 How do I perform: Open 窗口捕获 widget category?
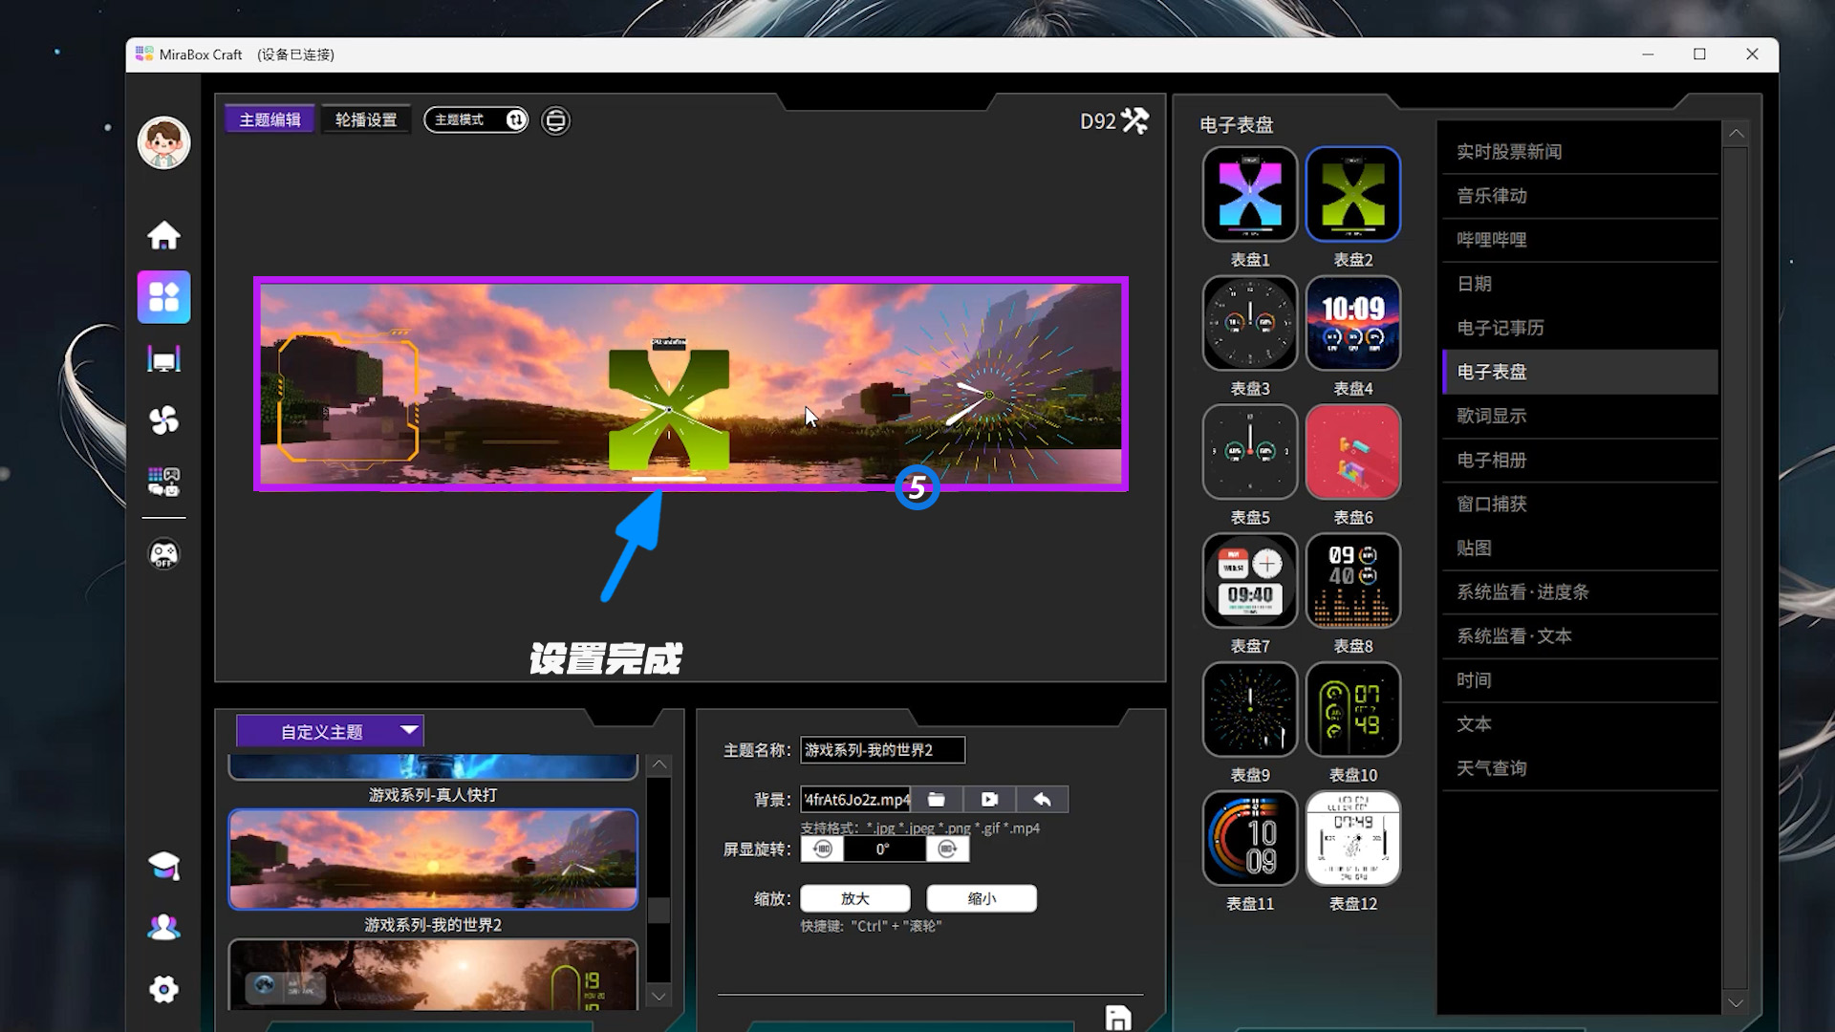(x=1580, y=504)
